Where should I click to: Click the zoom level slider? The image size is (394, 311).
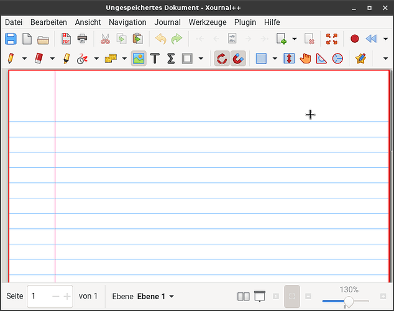click(349, 302)
